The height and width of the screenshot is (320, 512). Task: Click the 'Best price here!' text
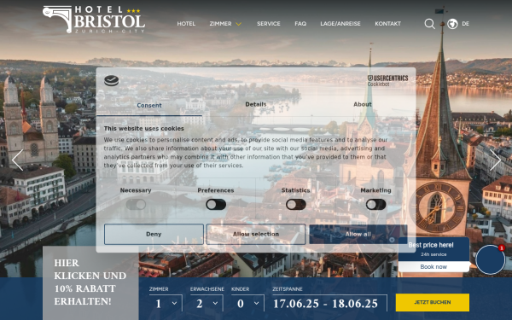pos(431,245)
